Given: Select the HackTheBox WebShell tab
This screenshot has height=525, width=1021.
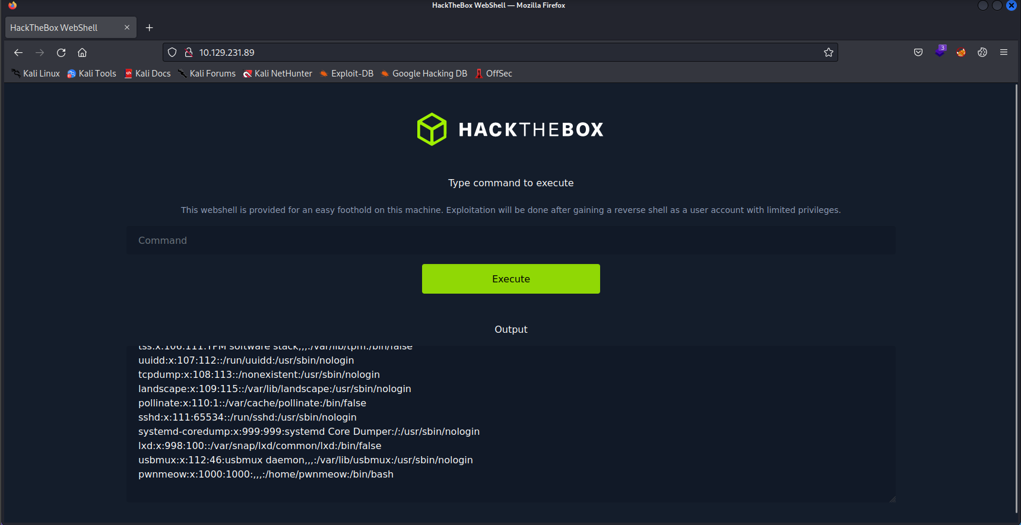Looking at the screenshot, I should click(x=71, y=27).
